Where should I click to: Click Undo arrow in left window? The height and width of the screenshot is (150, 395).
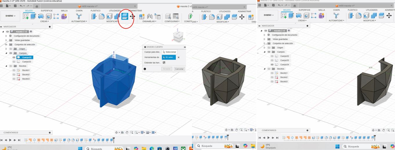click(x=22, y=6)
